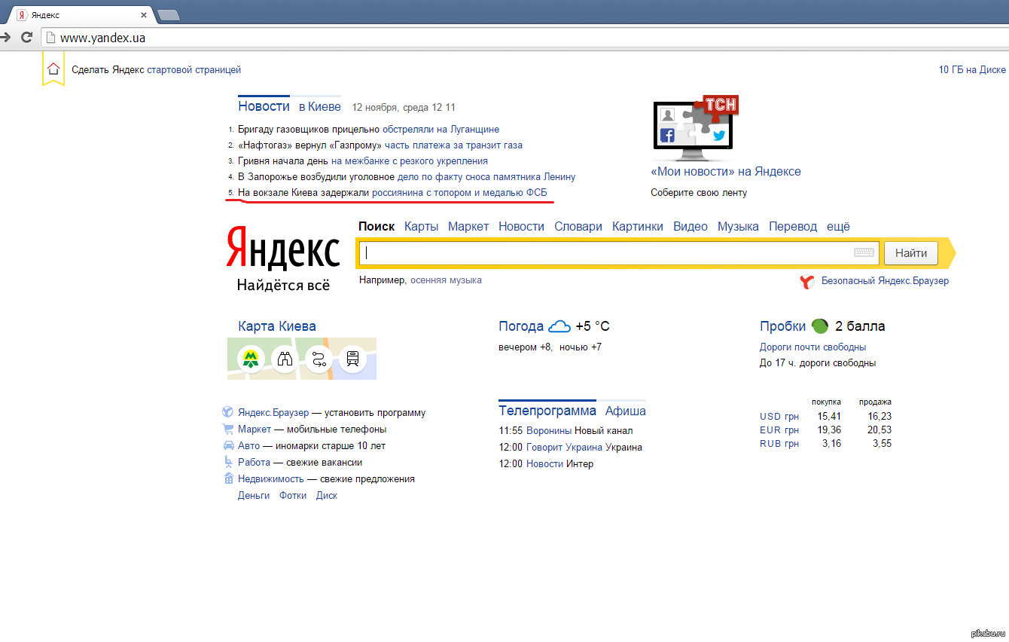Click the building icon next to Недвижимость
Screen dimensions: 1009x642
pyautogui.click(x=228, y=478)
